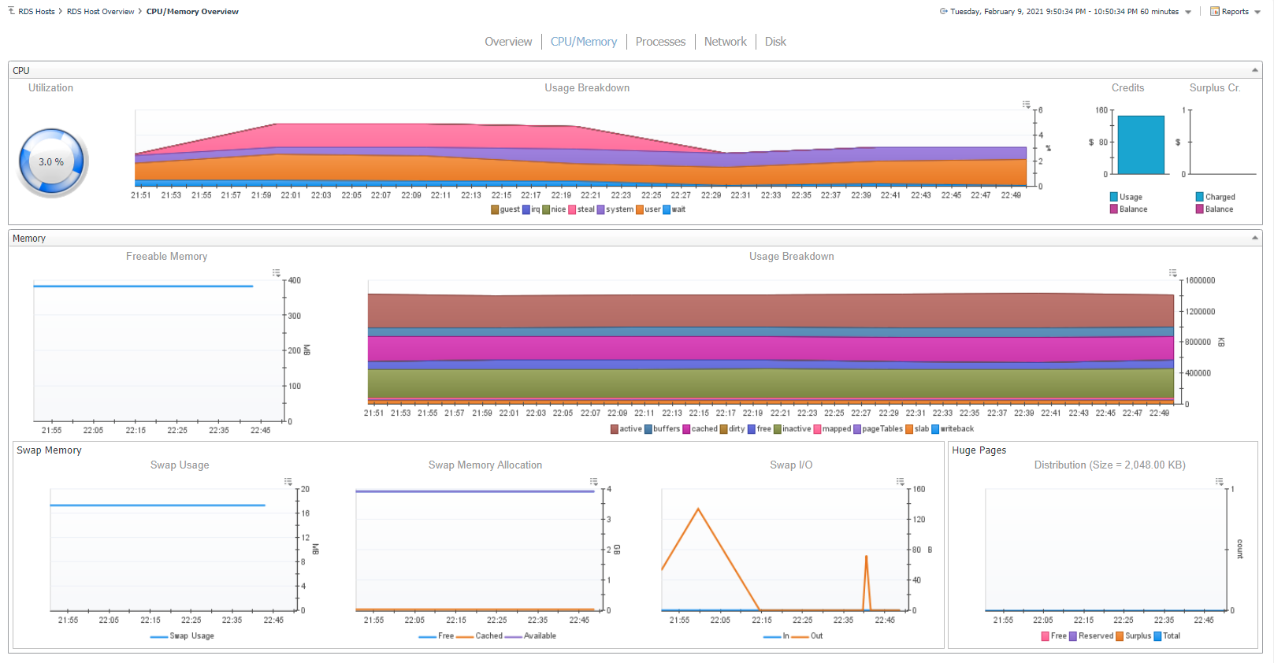Image resolution: width=1274 pixels, height=663 pixels.
Task: Switch to the Overview tab
Action: 508,42
